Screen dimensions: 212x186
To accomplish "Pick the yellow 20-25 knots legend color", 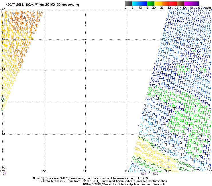I will click(x=158, y=3).
